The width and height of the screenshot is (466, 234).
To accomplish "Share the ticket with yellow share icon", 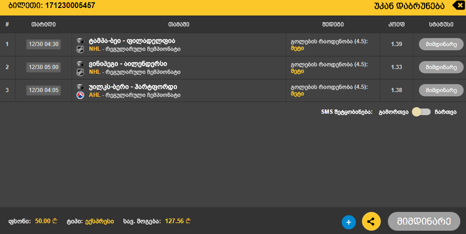I will [371, 221].
